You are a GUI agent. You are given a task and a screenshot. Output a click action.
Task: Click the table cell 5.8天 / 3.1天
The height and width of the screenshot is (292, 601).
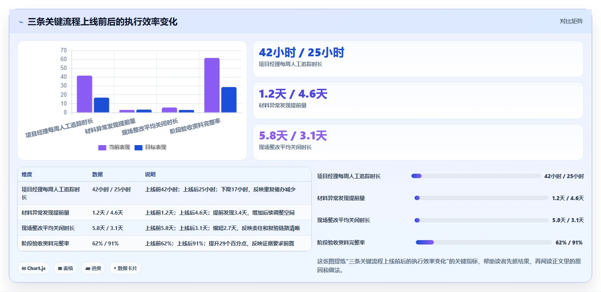[108, 228]
